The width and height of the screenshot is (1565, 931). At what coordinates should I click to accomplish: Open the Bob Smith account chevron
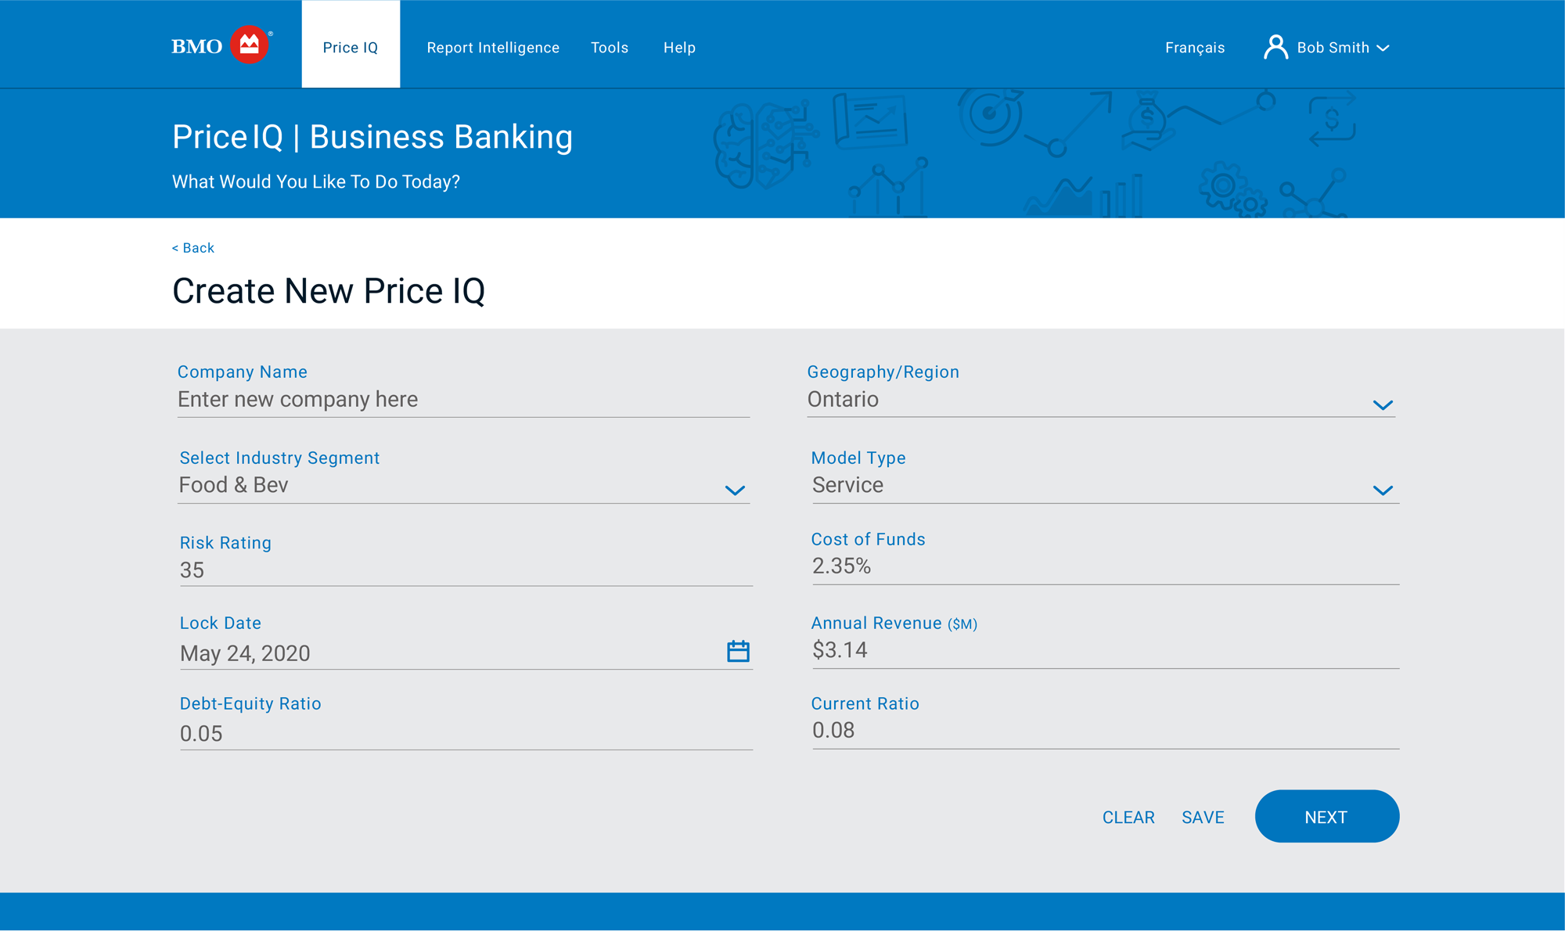(1385, 48)
